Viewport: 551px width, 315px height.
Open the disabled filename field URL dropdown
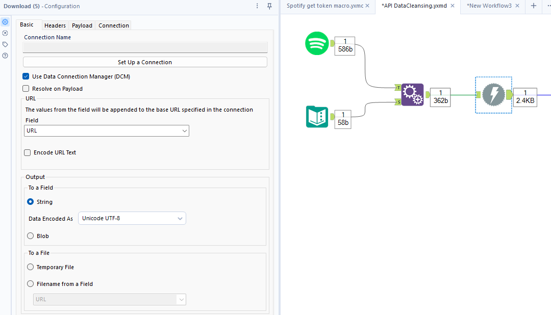click(x=109, y=299)
